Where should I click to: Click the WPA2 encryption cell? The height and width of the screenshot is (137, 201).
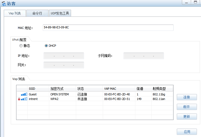click(x=62, y=99)
